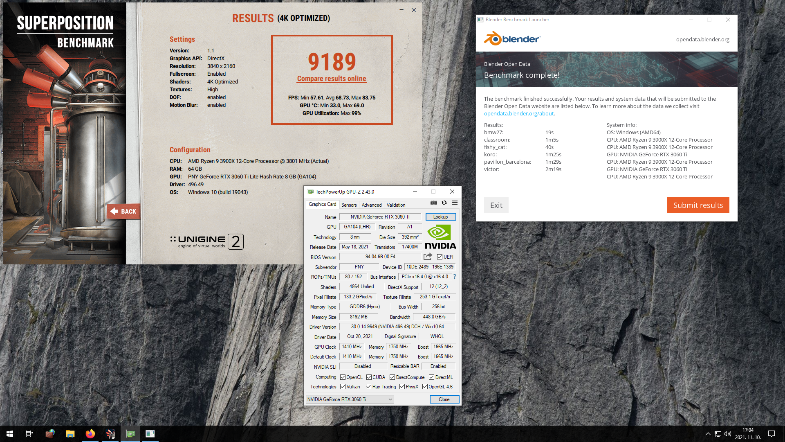This screenshot has height=442, width=785.
Task: Toggle the Vulkan checkbox
Action: [343, 387]
